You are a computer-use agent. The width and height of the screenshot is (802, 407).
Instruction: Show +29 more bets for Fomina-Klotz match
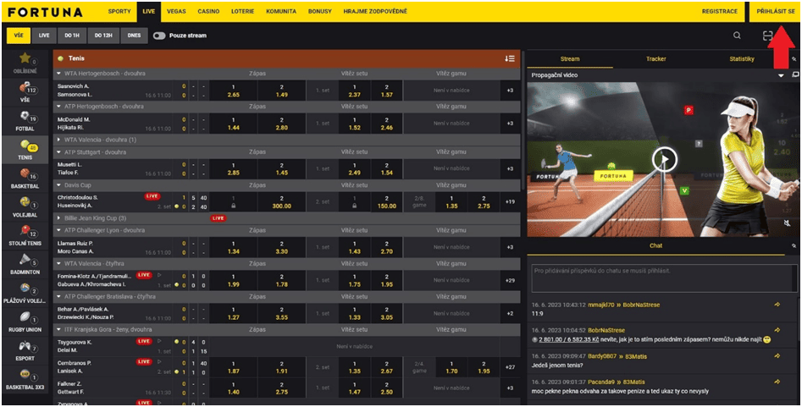tap(510, 280)
